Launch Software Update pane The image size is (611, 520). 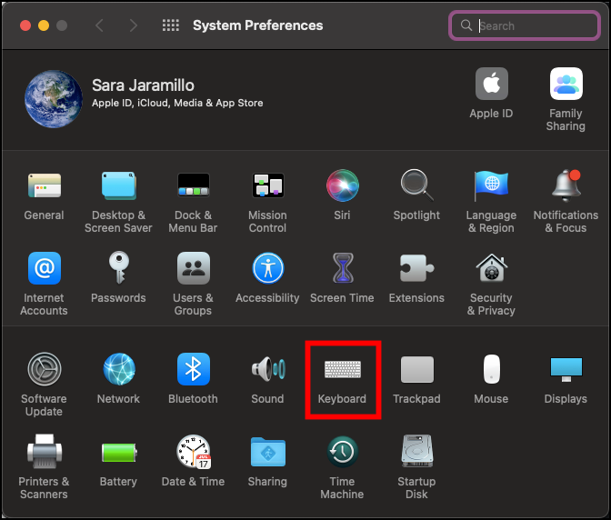44,371
